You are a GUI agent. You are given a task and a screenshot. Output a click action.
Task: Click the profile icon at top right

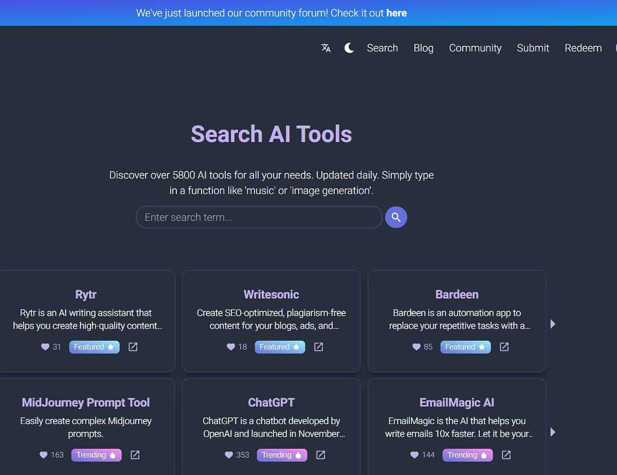click(615, 48)
